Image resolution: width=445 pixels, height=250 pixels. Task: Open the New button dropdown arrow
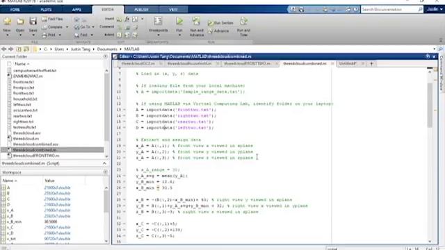coord(7,35)
